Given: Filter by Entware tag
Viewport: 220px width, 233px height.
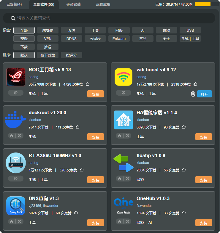Looking at the screenshot, I should pyautogui.click(x=119, y=38).
